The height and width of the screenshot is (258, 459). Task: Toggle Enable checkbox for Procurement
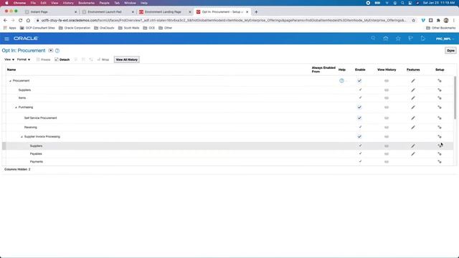[x=359, y=80]
